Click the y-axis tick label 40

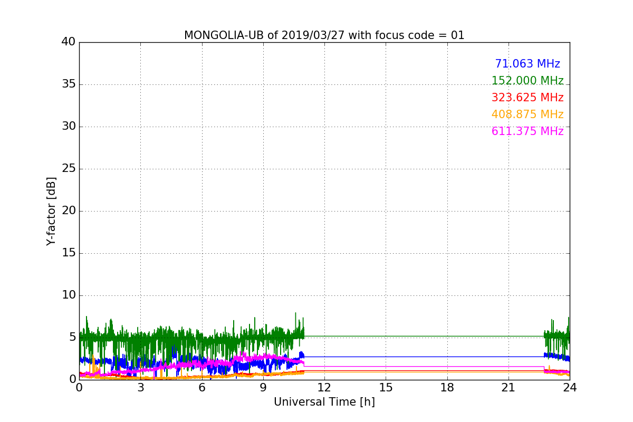pos(69,42)
